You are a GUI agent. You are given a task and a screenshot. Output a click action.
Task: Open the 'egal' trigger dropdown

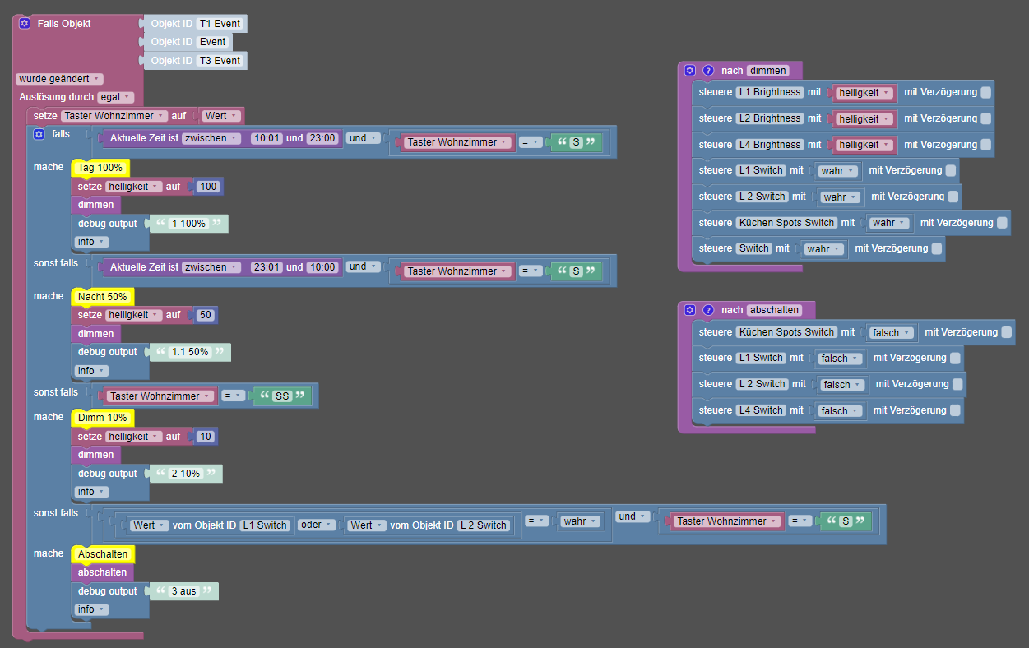pyautogui.click(x=115, y=97)
